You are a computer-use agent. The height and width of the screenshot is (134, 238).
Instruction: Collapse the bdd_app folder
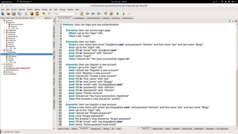coord(2,50)
